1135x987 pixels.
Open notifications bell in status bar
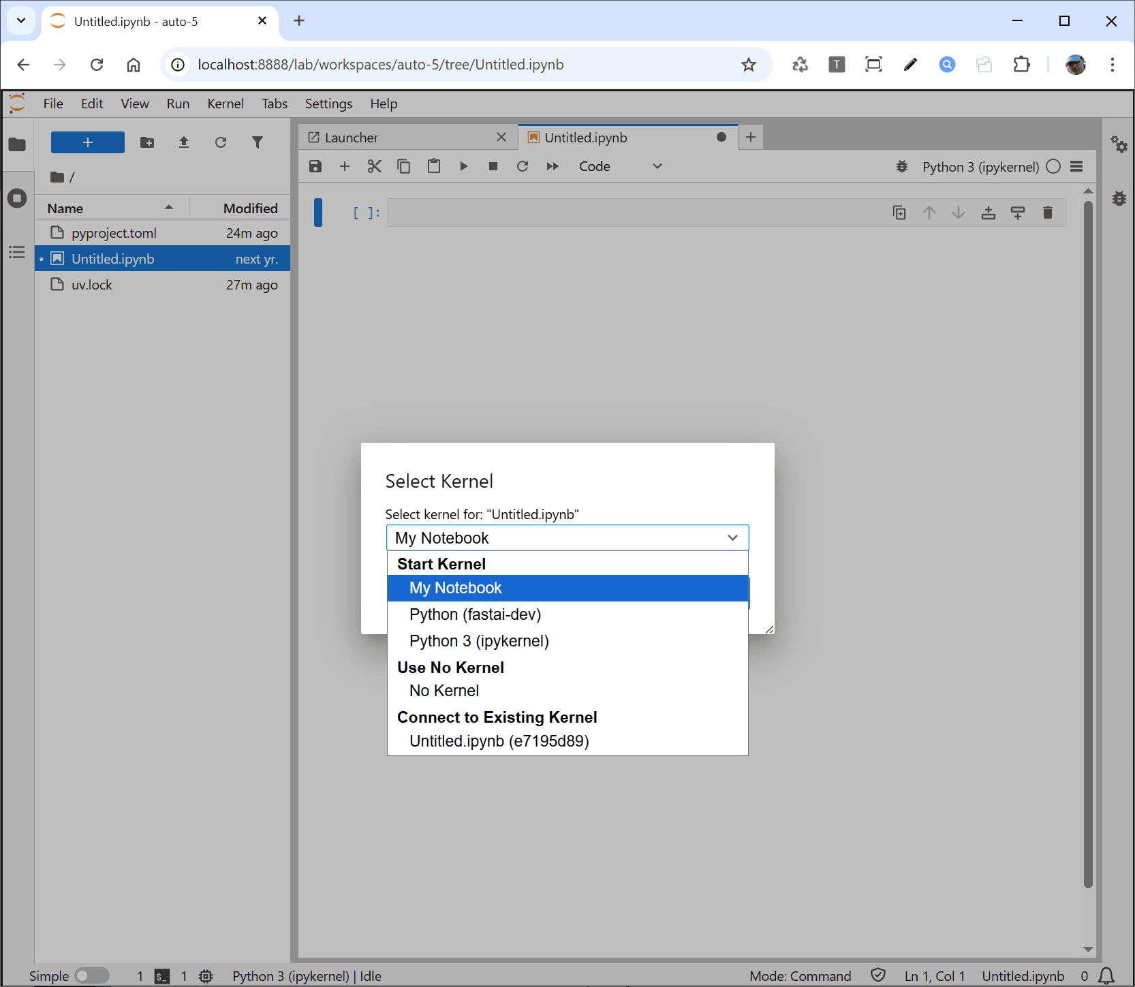1107,976
